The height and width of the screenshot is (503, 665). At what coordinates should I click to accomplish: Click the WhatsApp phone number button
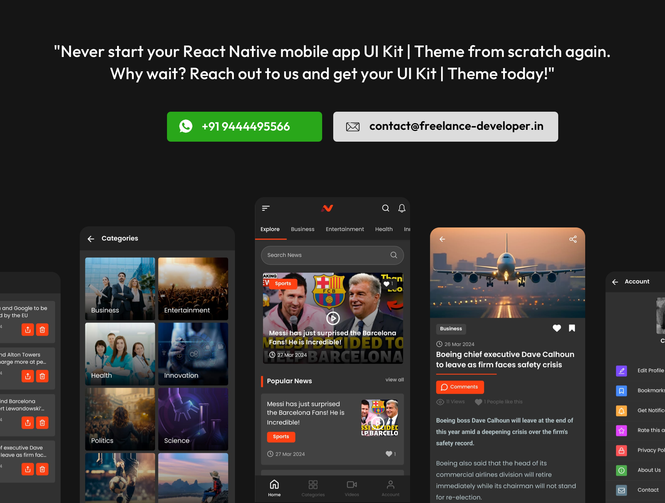245,127
